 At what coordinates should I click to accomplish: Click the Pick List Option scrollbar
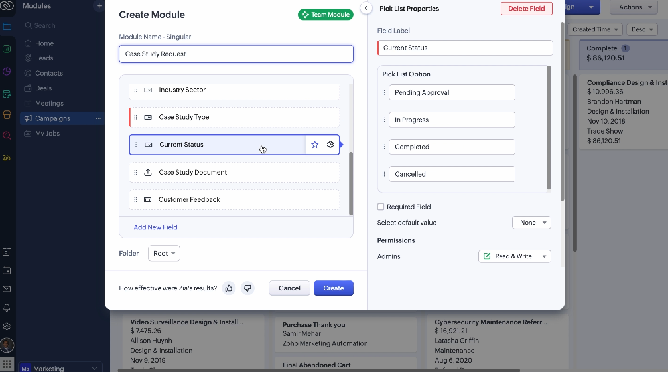[x=549, y=128]
